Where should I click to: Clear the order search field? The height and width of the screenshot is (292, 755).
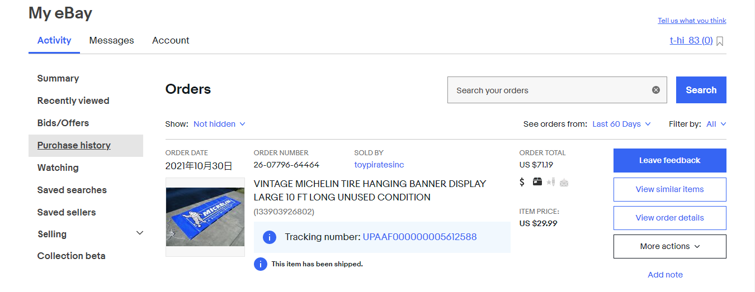pyautogui.click(x=656, y=90)
